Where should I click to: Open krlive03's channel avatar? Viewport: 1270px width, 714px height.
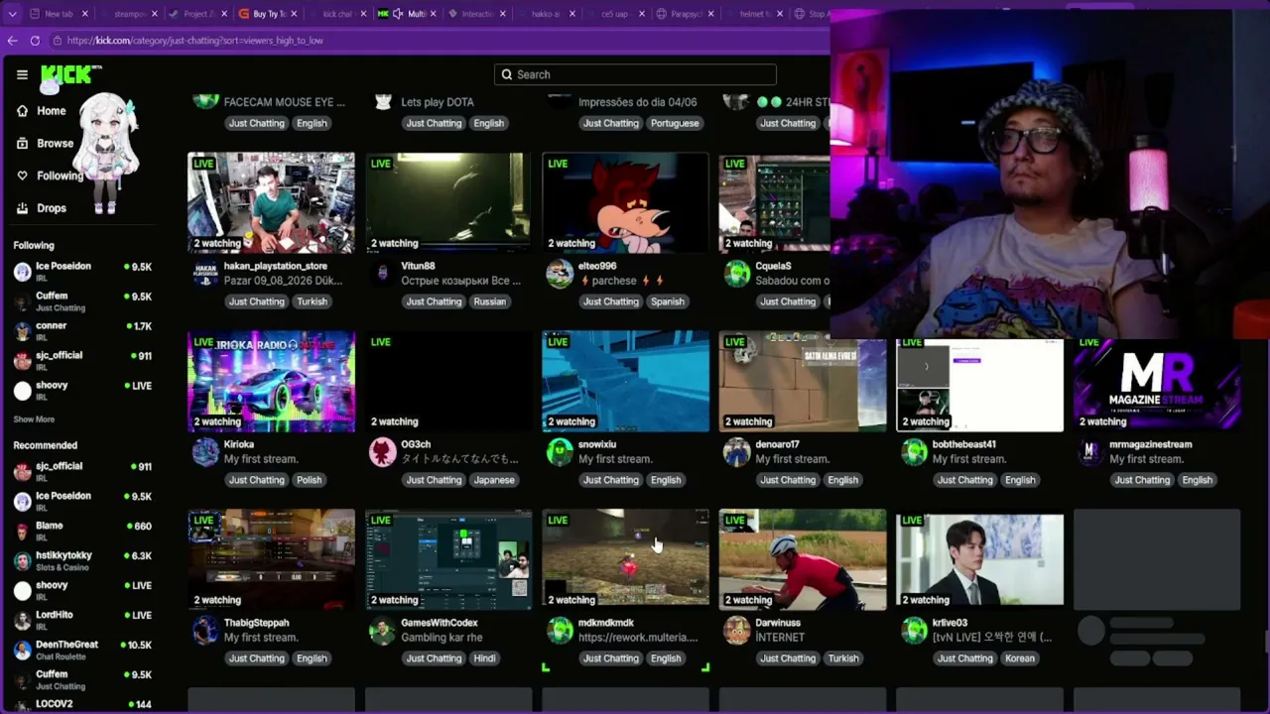point(914,631)
